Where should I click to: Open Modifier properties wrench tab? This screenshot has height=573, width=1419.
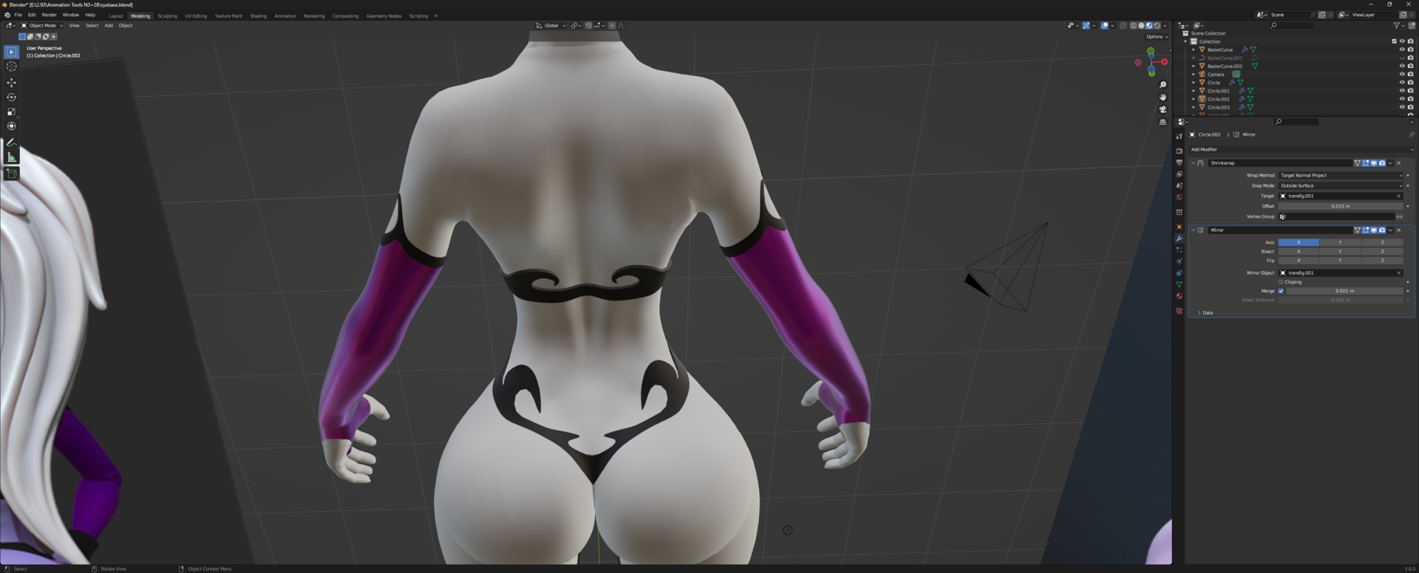(1180, 239)
